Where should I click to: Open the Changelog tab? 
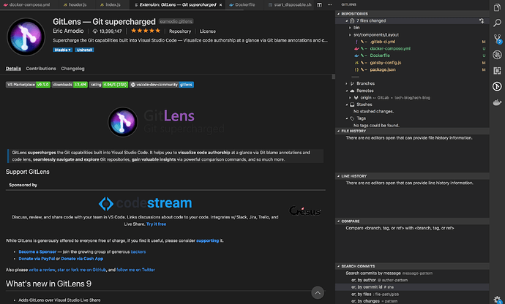[x=72, y=69]
